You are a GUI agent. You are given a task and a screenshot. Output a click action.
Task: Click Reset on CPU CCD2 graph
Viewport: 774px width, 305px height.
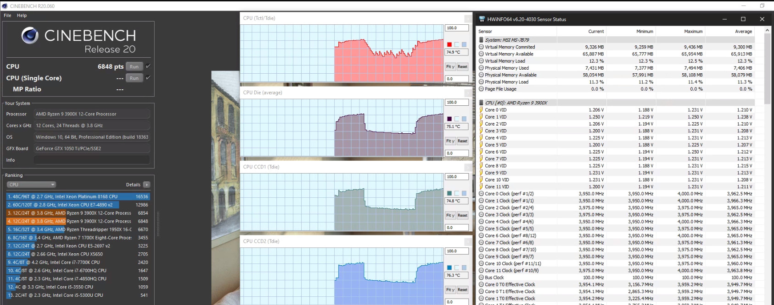pyautogui.click(x=463, y=290)
